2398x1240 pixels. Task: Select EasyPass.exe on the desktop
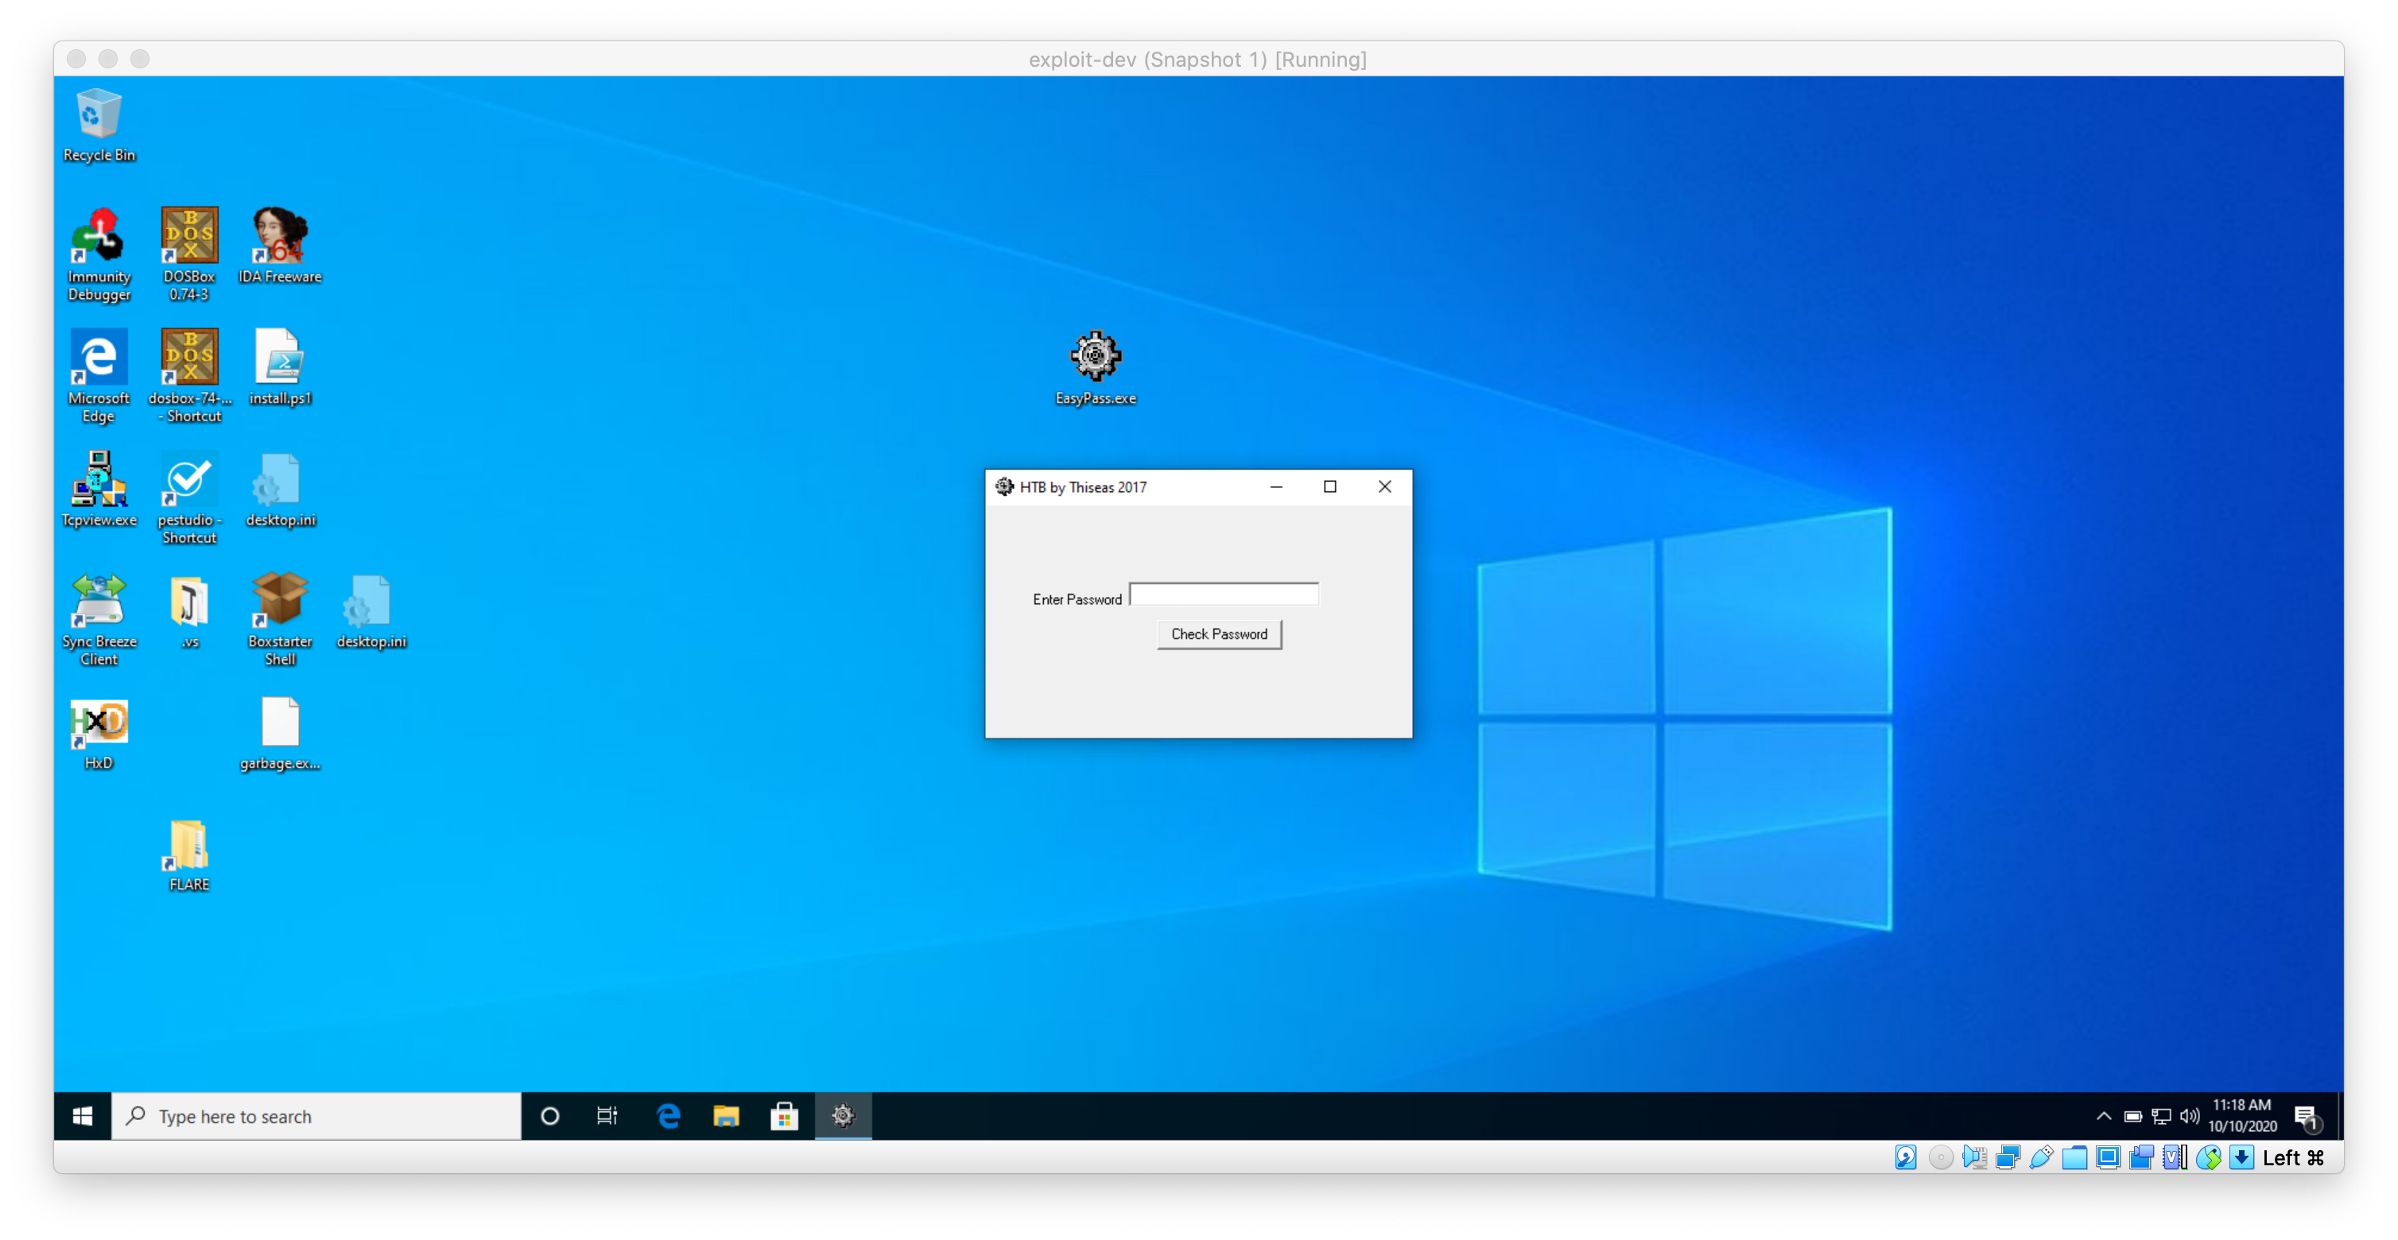1095,366
